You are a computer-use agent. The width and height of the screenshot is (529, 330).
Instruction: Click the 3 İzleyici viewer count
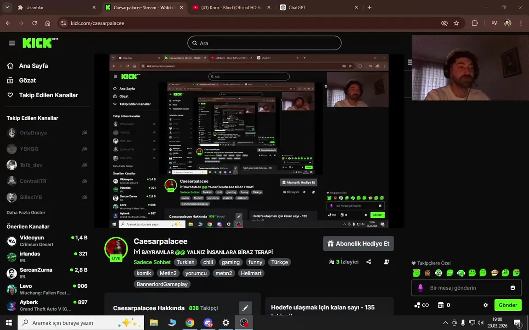click(x=344, y=262)
